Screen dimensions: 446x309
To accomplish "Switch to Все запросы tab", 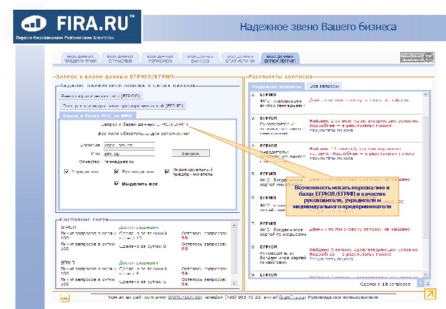I will (x=324, y=86).
